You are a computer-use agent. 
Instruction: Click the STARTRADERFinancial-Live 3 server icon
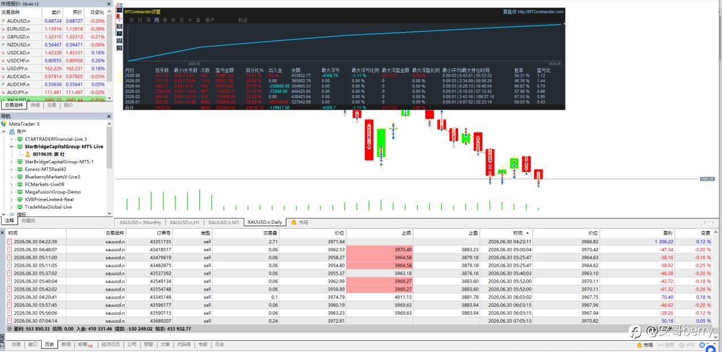click(20, 139)
